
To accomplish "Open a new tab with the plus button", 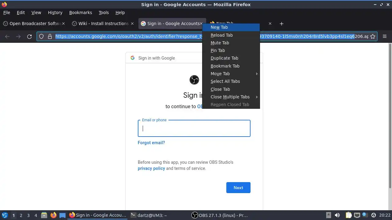I will (x=281, y=24).
